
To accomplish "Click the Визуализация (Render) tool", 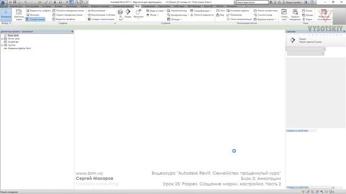I will click(x=97, y=11).
